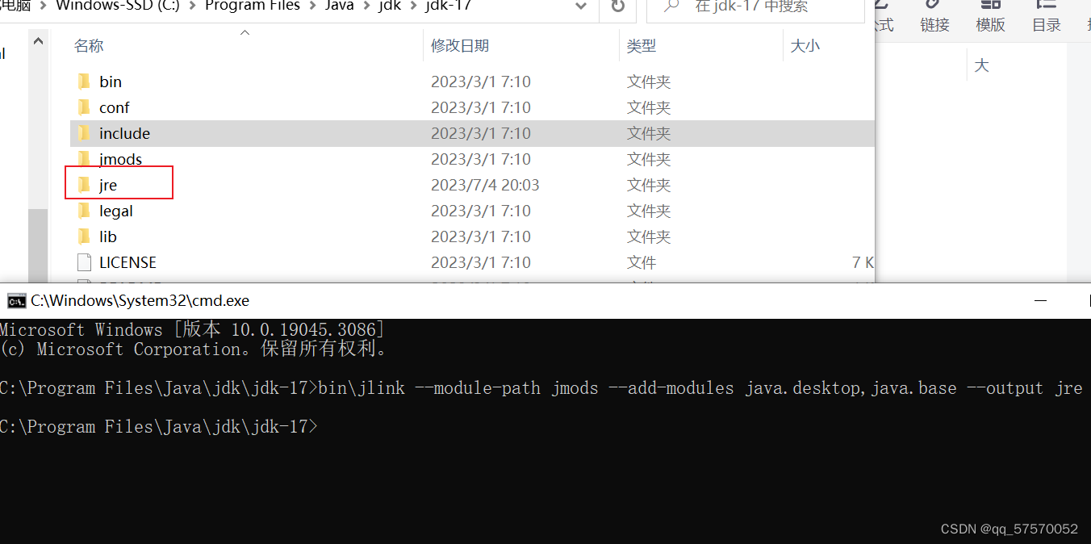Toggle sort order on the 名称 column header
The image size is (1091, 544).
[x=88, y=45]
